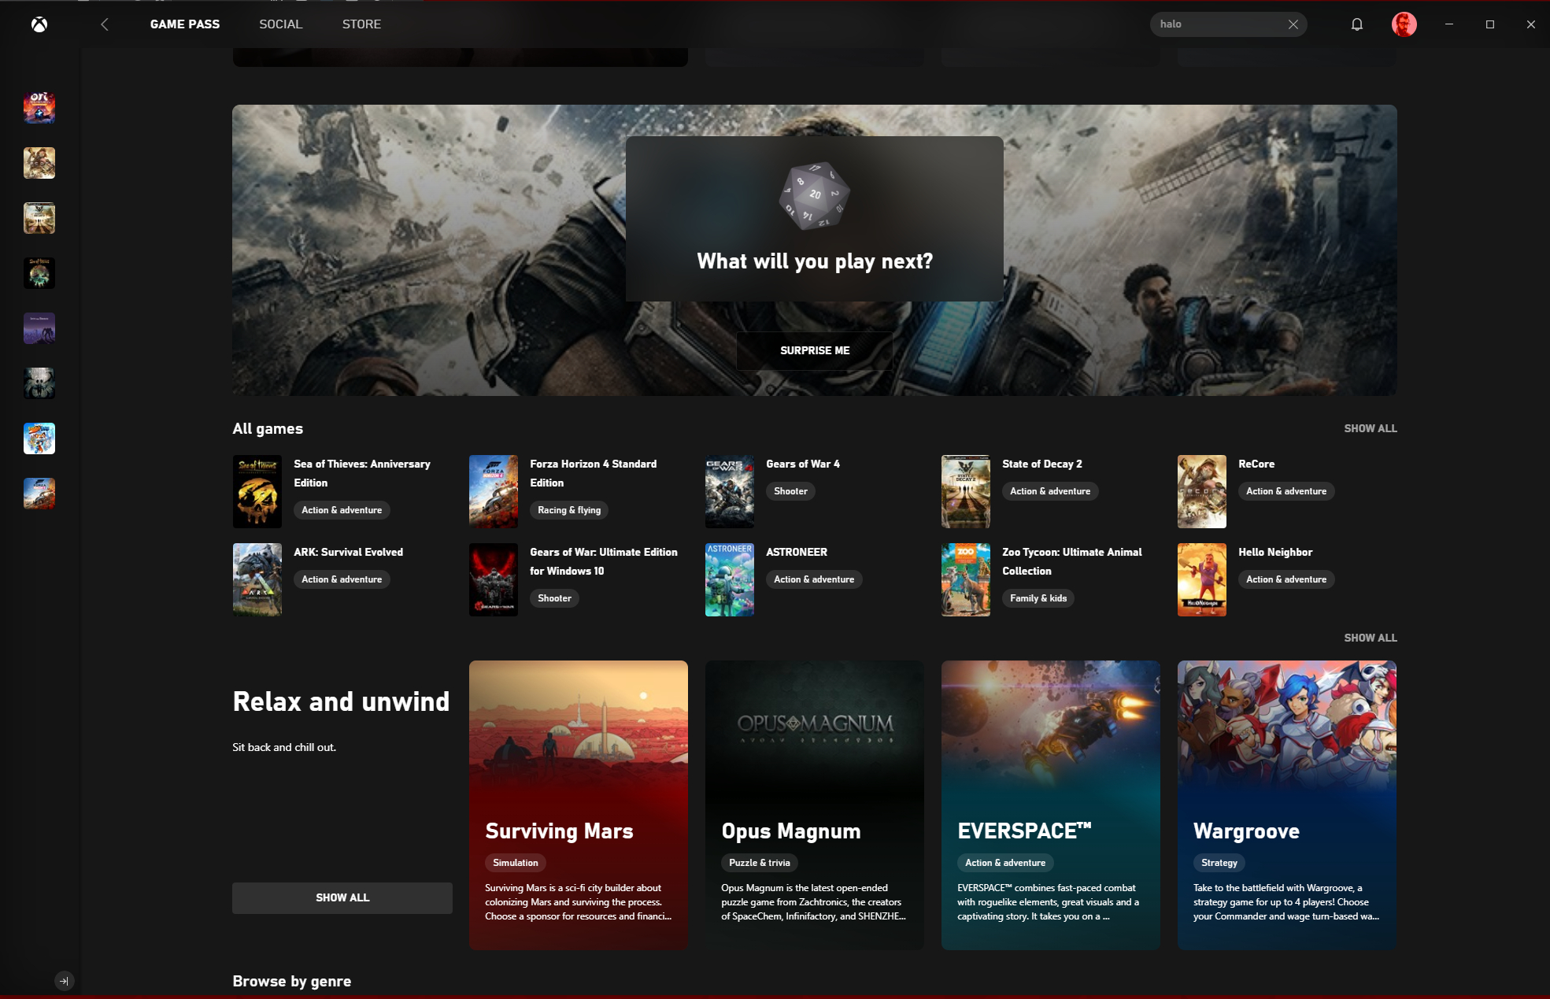Switch to the Social tab
This screenshot has height=999, width=1550.
point(280,24)
